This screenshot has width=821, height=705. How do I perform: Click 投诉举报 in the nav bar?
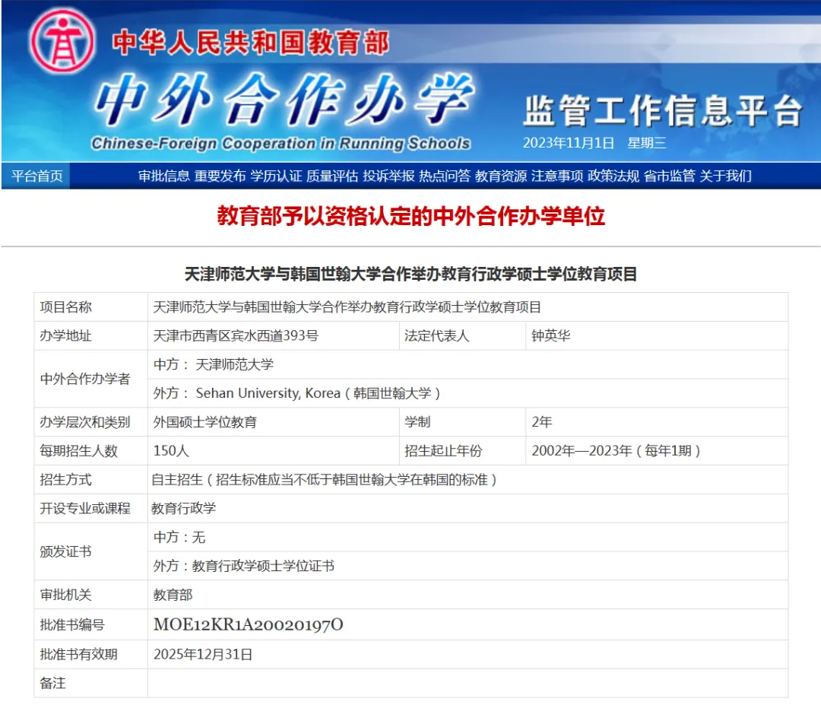click(388, 176)
